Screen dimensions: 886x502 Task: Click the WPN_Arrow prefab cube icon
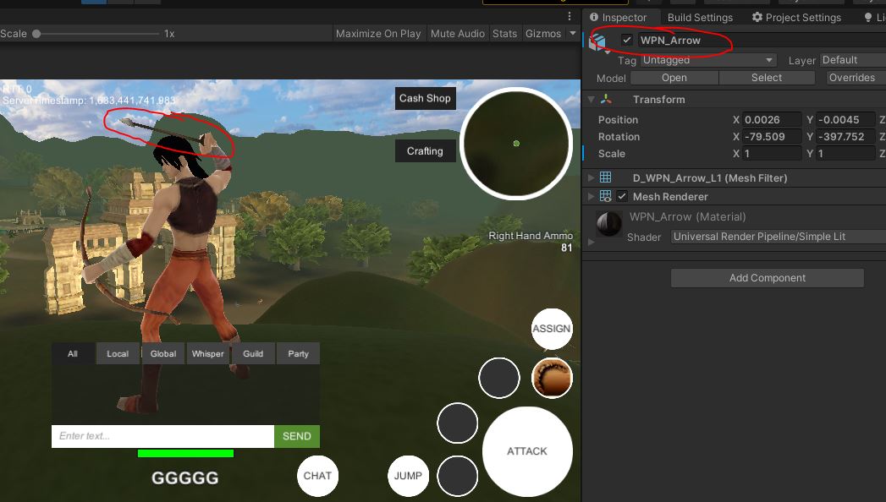coord(597,41)
